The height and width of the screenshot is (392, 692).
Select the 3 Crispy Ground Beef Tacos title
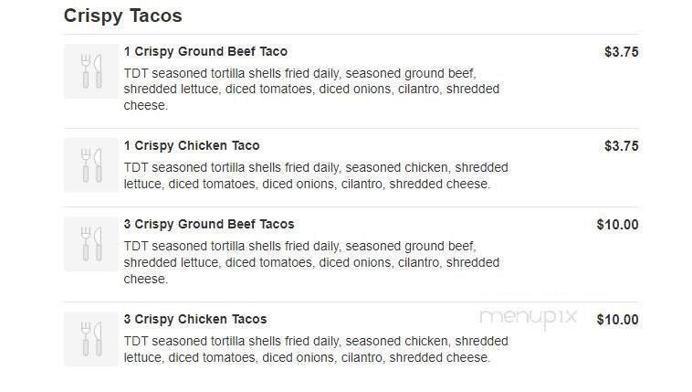point(209,224)
